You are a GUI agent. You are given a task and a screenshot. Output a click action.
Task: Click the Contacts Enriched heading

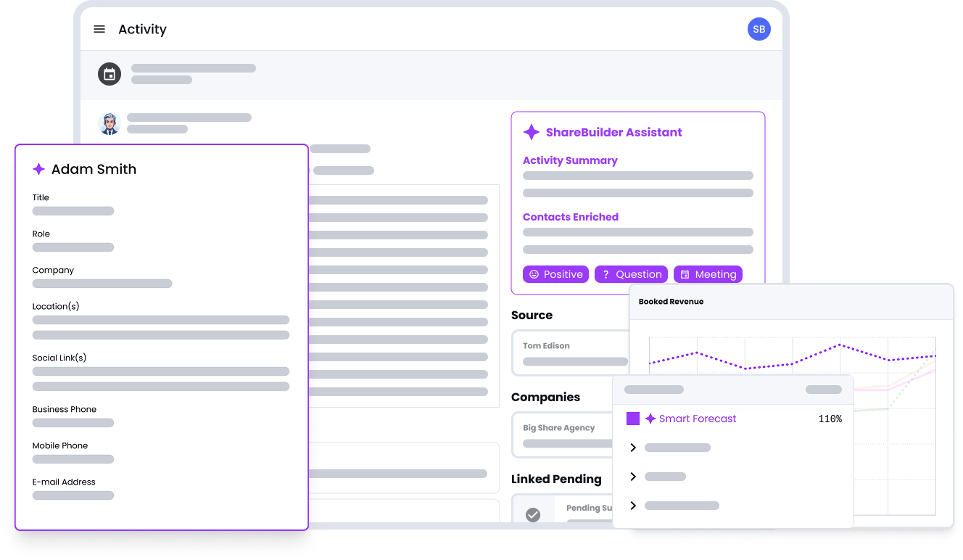pyautogui.click(x=571, y=217)
